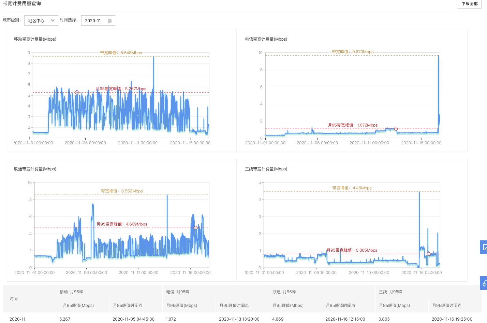Click the blue headset support icon
Screen dimensions: 487x323
click(484, 283)
